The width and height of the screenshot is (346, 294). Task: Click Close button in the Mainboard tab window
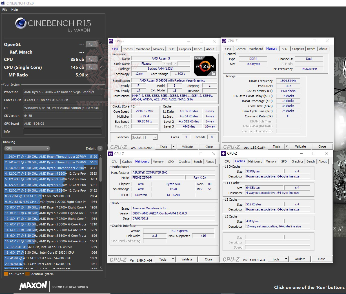[x=209, y=259]
